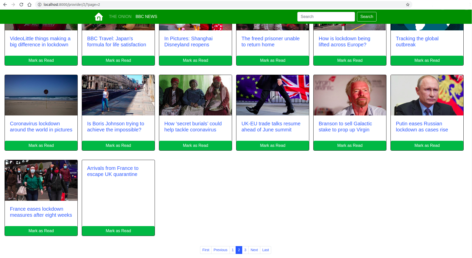This screenshot has width=472, height=258.
Task: Click the Search button
Action: click(x=367, y=17)
